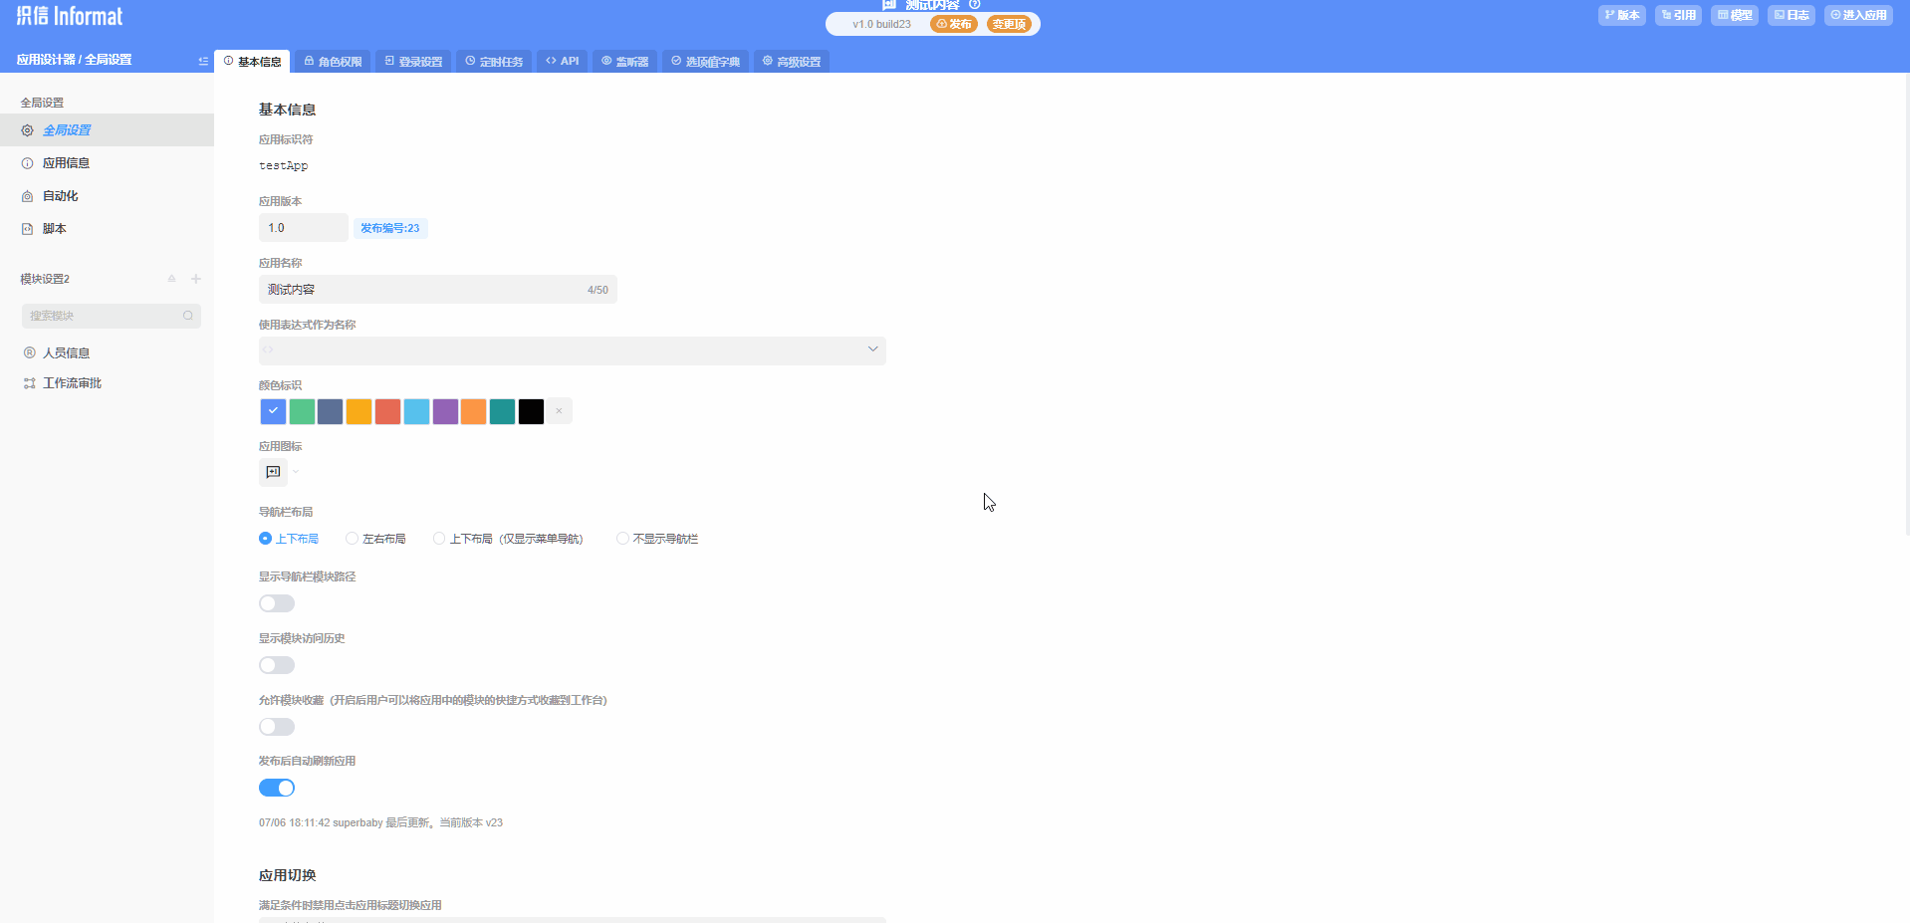Viewport: 1910px width, 923px height.
Task: 关闭「发布后自动刷新应用」开关
Action: coord(276,787)
